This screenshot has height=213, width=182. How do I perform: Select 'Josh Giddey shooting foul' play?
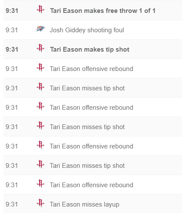87,30
